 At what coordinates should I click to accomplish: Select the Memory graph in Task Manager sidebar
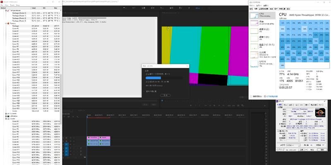click(262, 23)
